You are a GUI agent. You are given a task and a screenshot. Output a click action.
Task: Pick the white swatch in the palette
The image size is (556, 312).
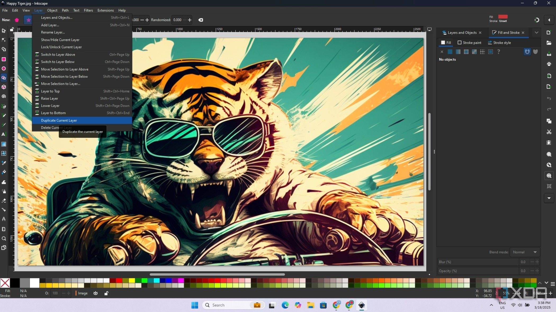[34, 283]
